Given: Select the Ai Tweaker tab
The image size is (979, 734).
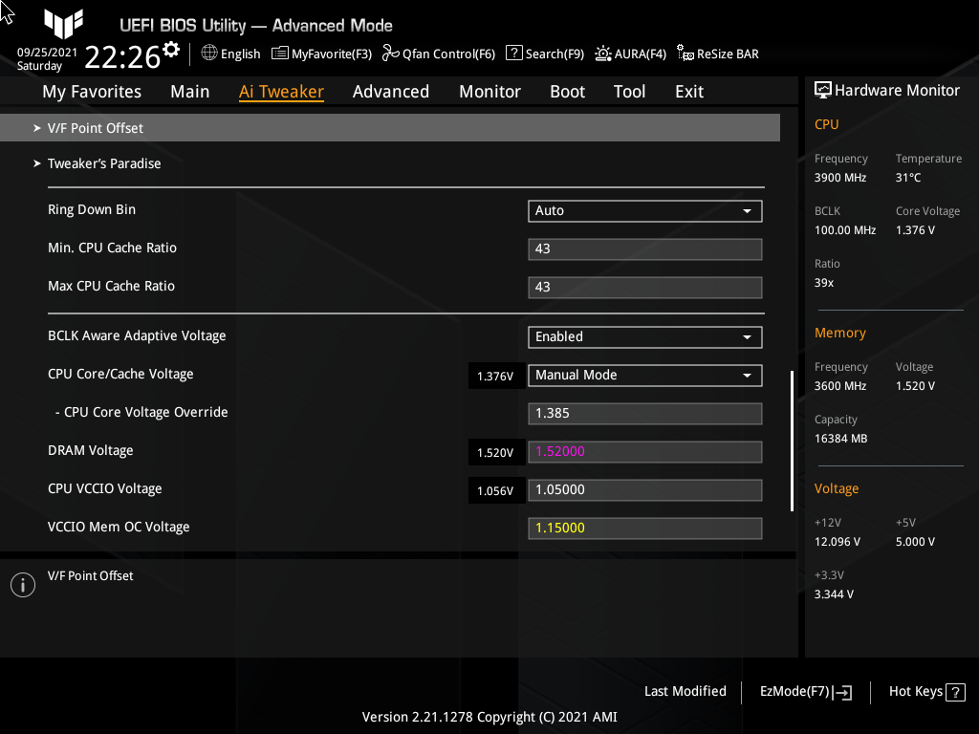Looking at the screenshot, I should [x=281, y=92].
